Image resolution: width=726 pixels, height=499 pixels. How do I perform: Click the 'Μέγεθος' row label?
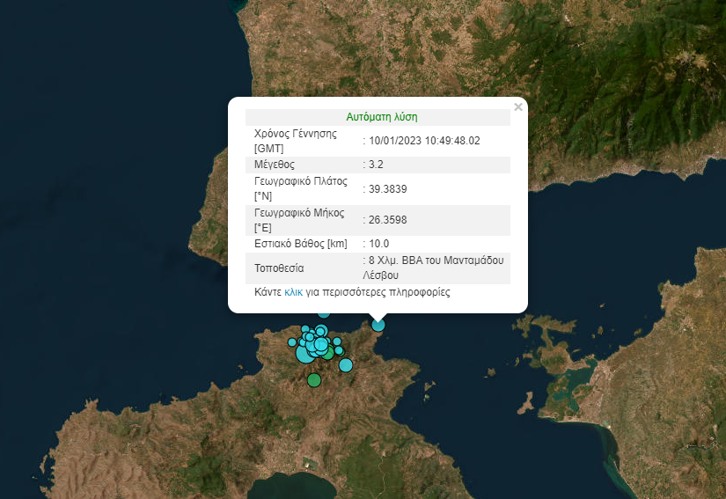275,165
